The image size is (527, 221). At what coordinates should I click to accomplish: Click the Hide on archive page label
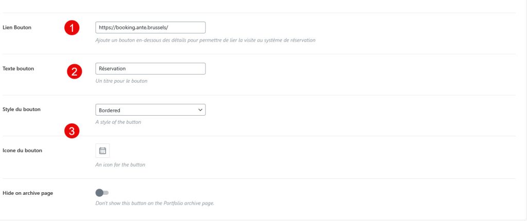pos(28,193)
